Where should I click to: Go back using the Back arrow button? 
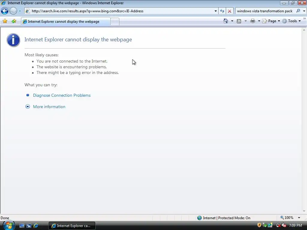pos(4,11)
